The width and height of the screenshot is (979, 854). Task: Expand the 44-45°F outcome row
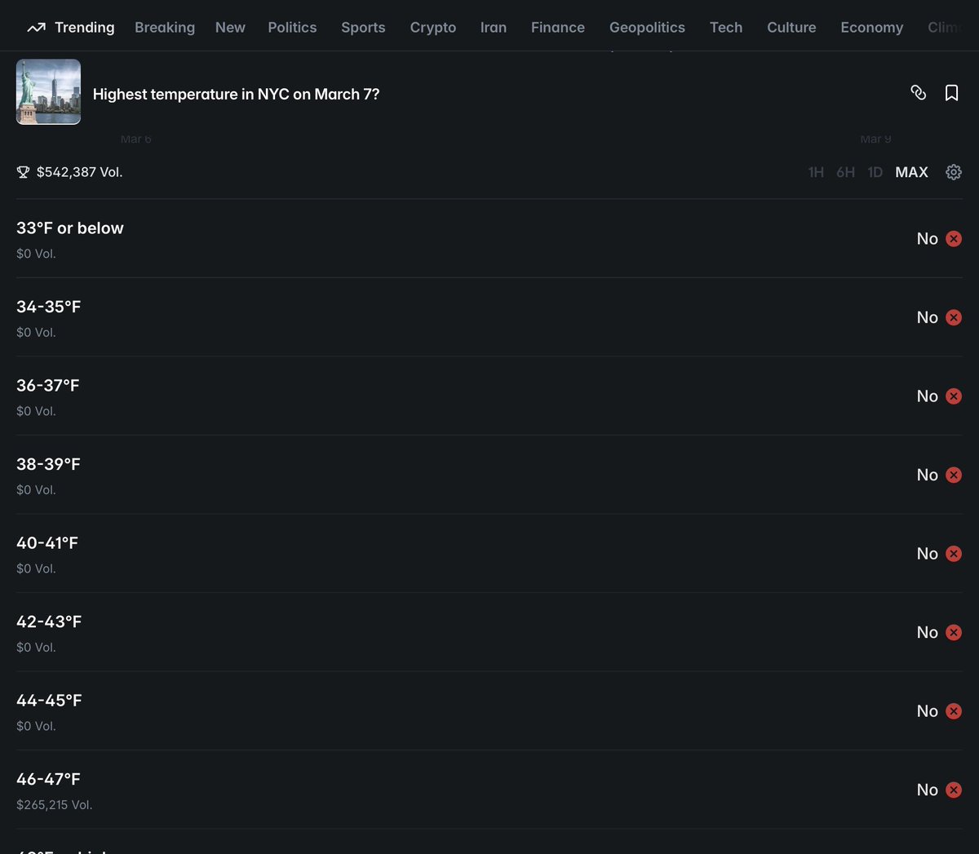point(489,711)
